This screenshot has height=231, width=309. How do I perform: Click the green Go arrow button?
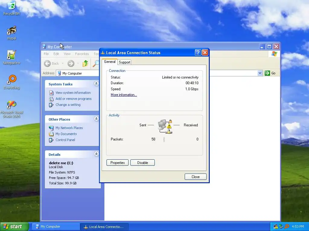[267, 73]
